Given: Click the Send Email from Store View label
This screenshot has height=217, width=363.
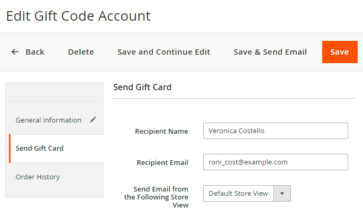Looking at the screenshot, I should coord(157,197).
